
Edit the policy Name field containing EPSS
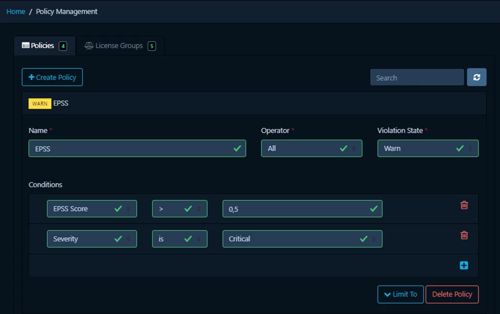coord(137,148)
